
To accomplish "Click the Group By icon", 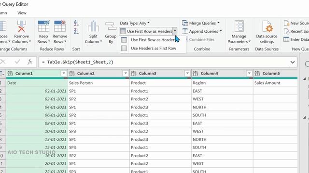I will point(111,26).
